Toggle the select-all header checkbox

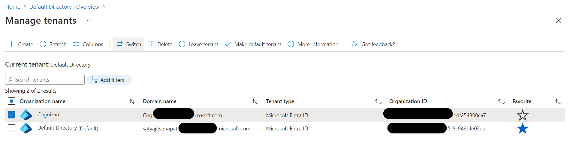click(x=11, y=101)
